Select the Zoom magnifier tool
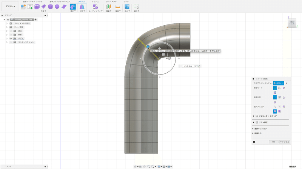This screenshot has height=169, width=302. pyautogui.click(x=148, y=166)
